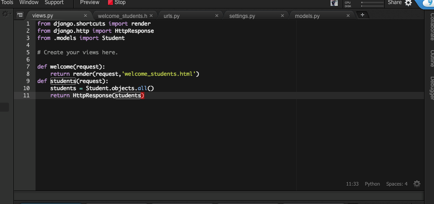Click the plus icon to open a new tab
Viewport: 434px width, 204px height.
[x=362, y=15]
